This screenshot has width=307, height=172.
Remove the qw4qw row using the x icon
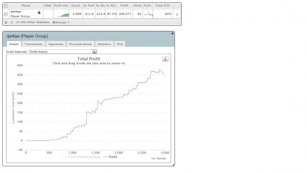[177, 14]
